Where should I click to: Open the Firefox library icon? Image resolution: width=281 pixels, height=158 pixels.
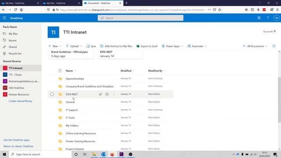[247, 10]
